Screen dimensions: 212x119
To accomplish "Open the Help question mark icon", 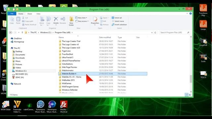I will [x=190, y=14].
